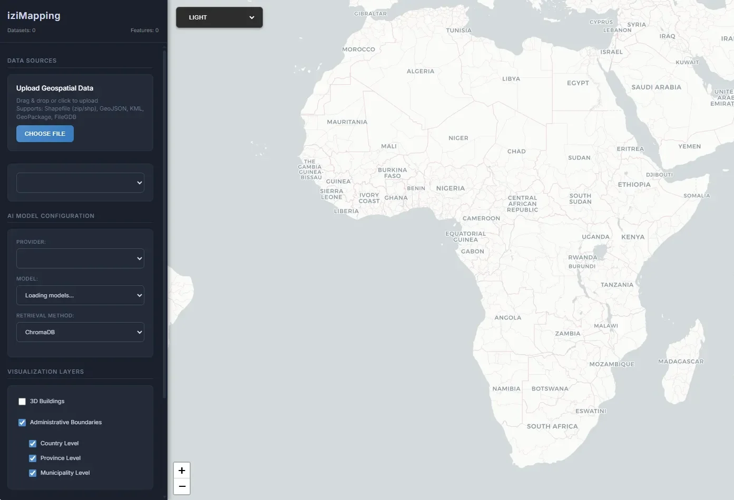This screenshot has width=734, height=500.
Task: Click the Choose File upload button
Action: [45, 134]
